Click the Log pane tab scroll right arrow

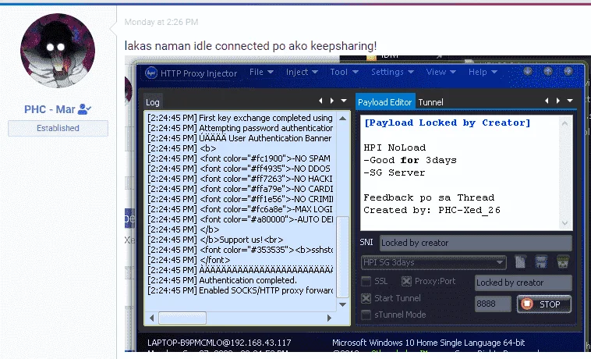332,101
